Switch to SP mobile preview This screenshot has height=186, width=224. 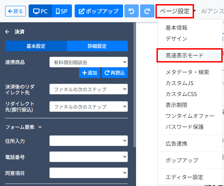coord(62,11)
